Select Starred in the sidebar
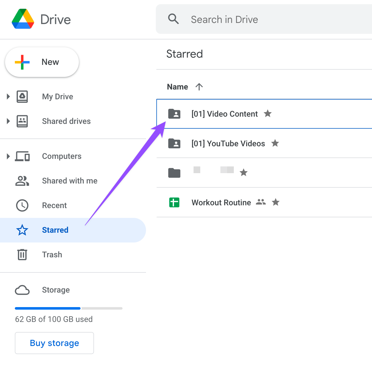Viewport: 372px width, 372px height. (55, 230)
